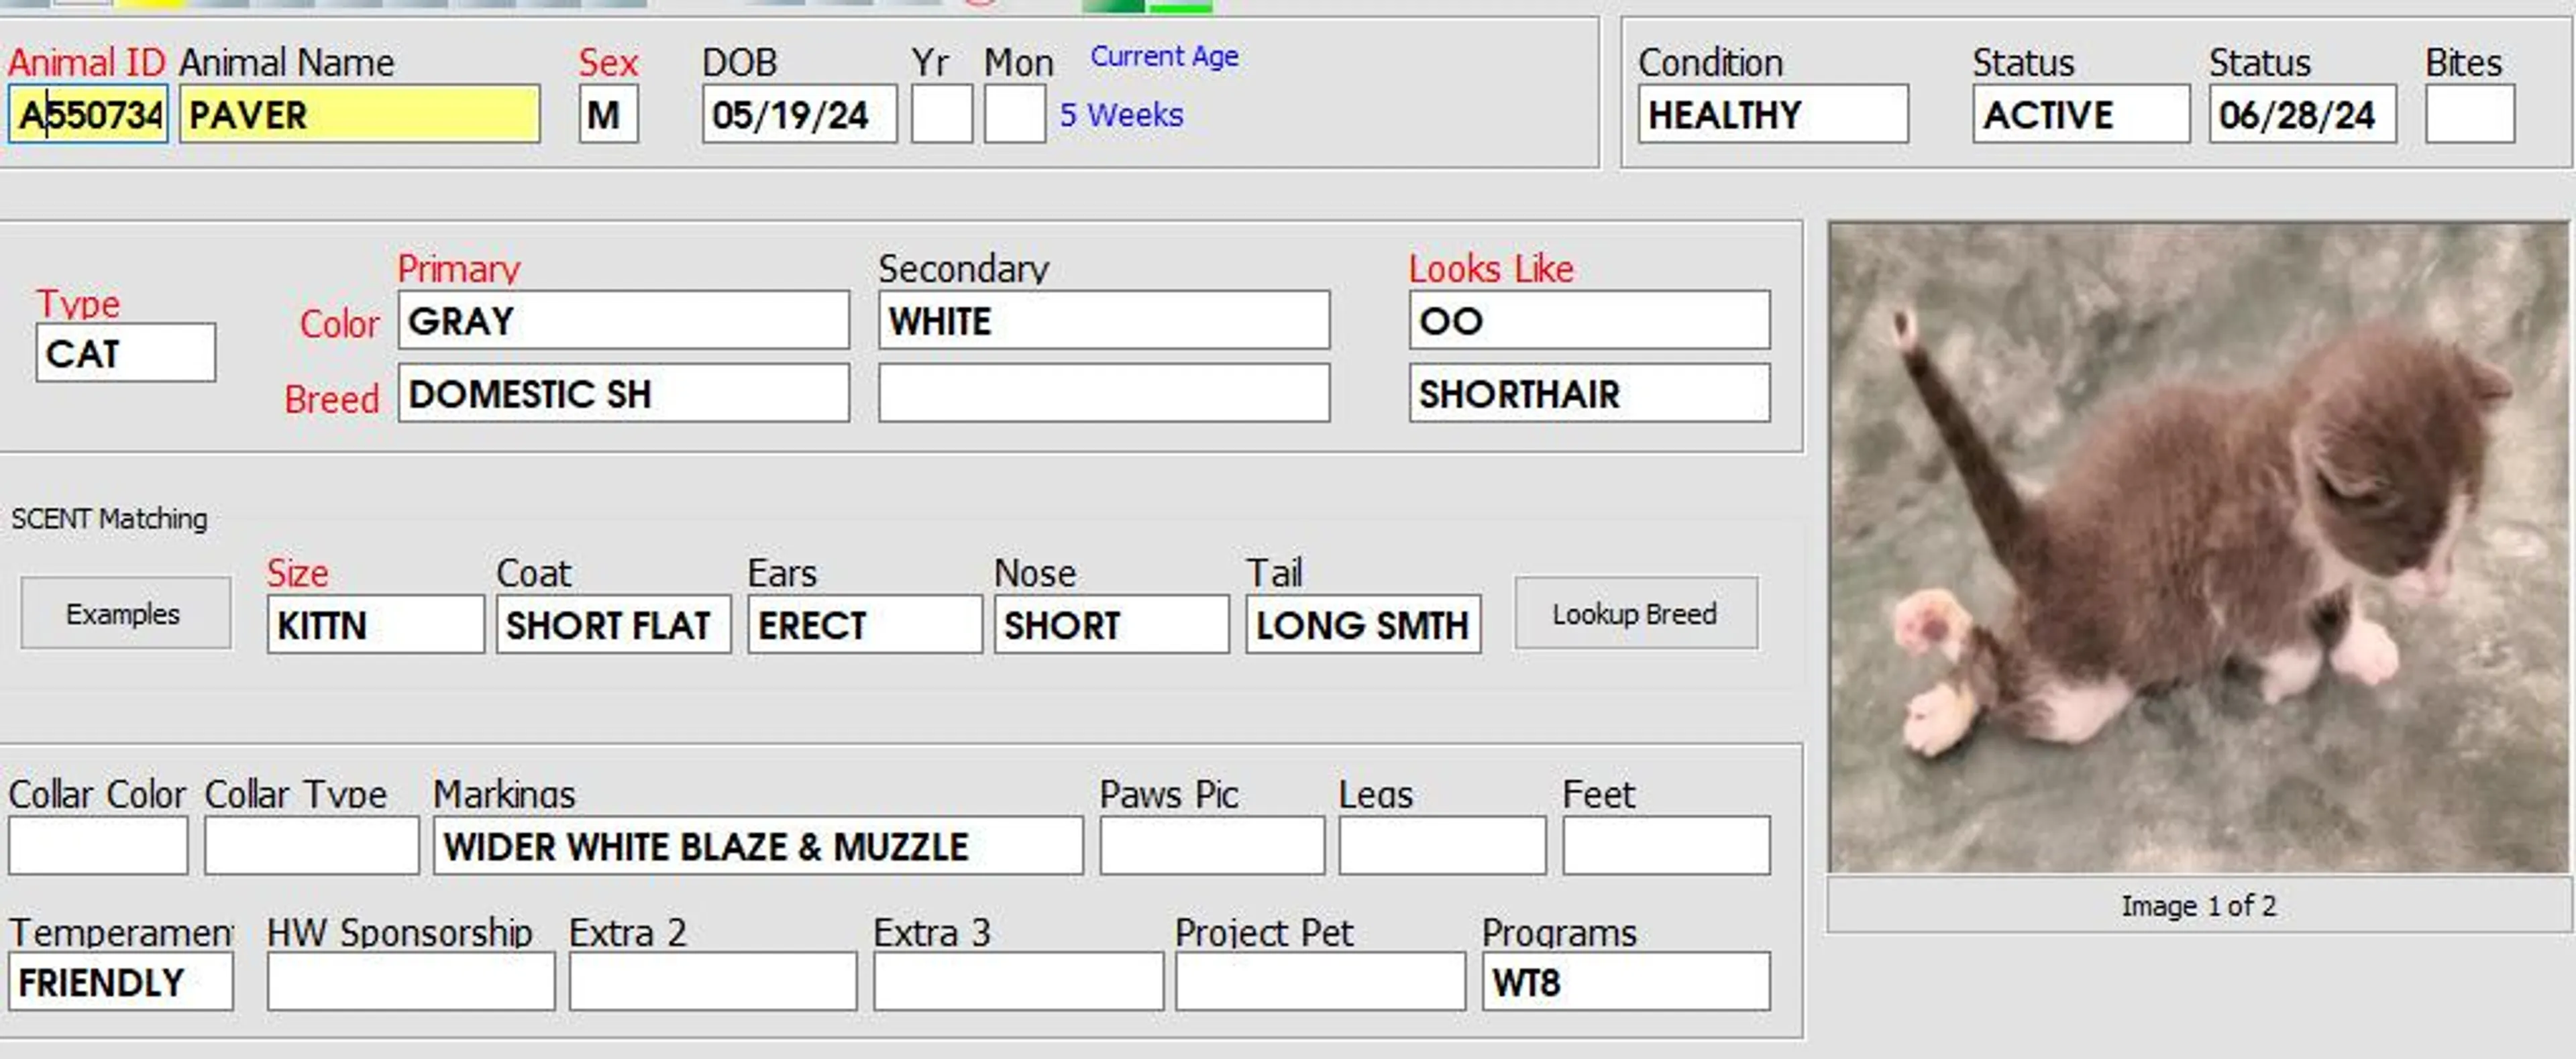The image size is (2576, 1059).
Task: Click the DOB date field
Action: [798, 115]
